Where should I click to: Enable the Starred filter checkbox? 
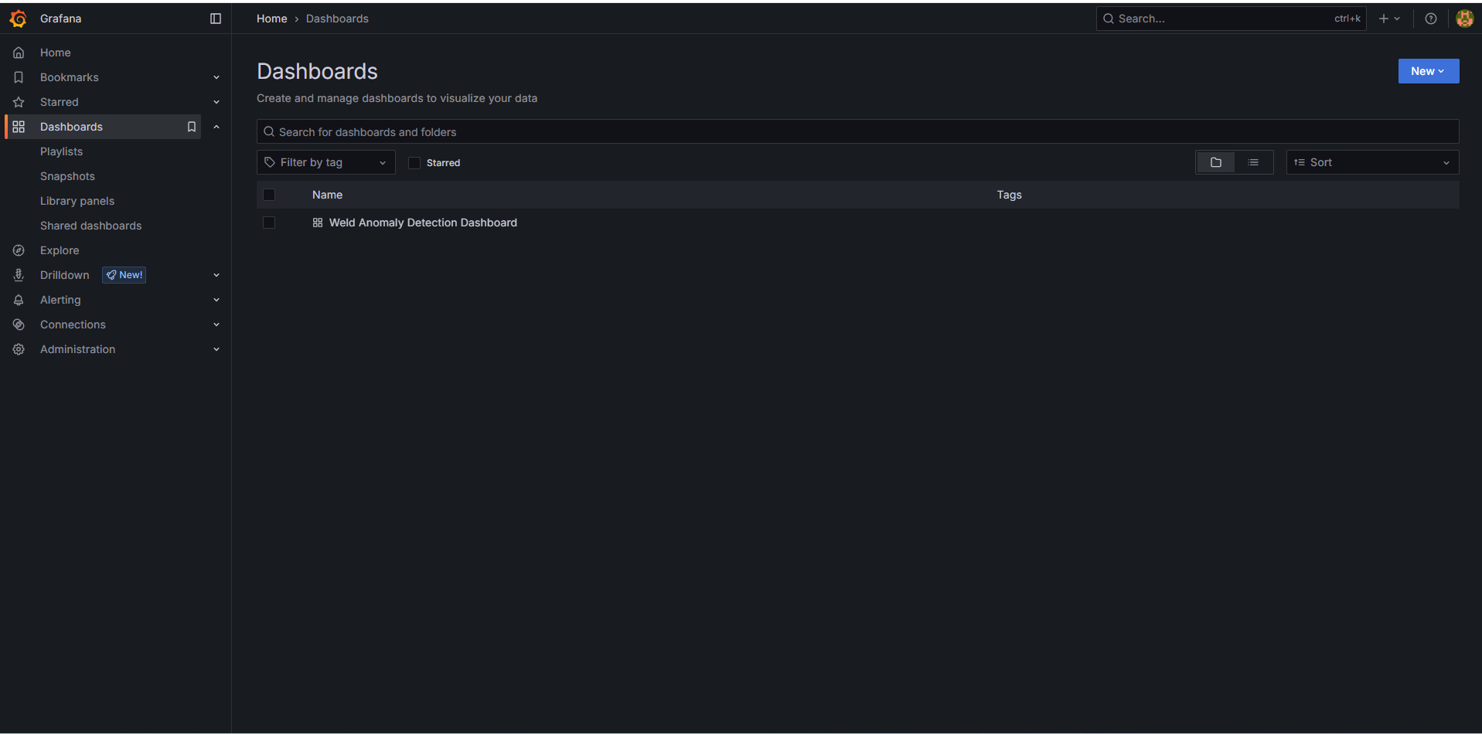(x=414, y=162)
